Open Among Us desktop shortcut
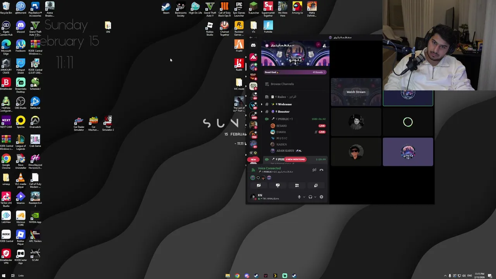The height and width of the screenshot is (279, 496). 297,8
